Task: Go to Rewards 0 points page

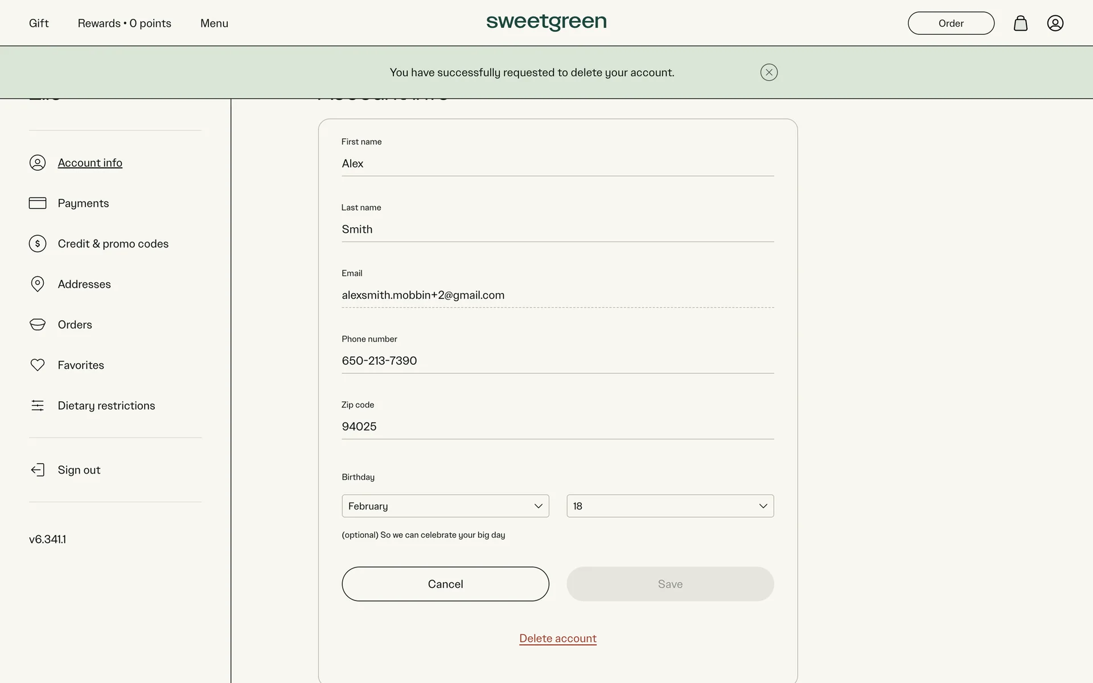Action: 124,23
